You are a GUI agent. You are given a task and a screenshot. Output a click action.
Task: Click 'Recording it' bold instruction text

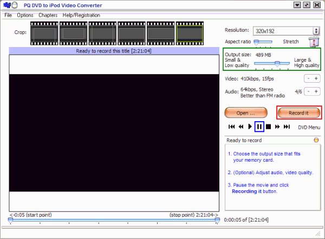click(246, 191)
